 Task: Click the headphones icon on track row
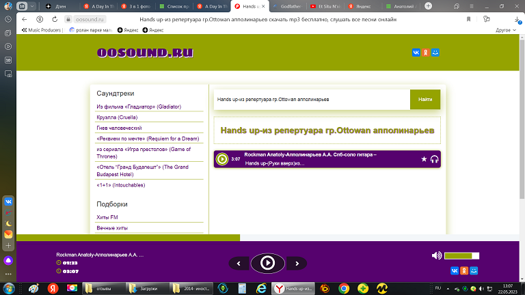pos(434,159)
